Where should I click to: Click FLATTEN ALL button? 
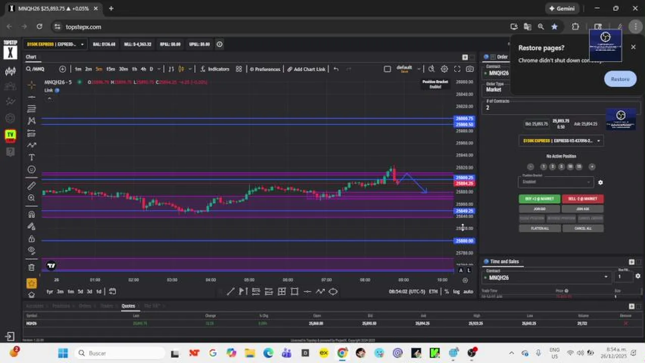(540, 228)
